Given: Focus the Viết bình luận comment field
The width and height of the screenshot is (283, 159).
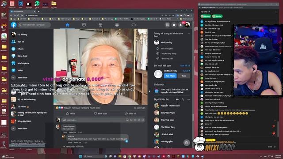Looking at the screenshot, I should (103, 120).
